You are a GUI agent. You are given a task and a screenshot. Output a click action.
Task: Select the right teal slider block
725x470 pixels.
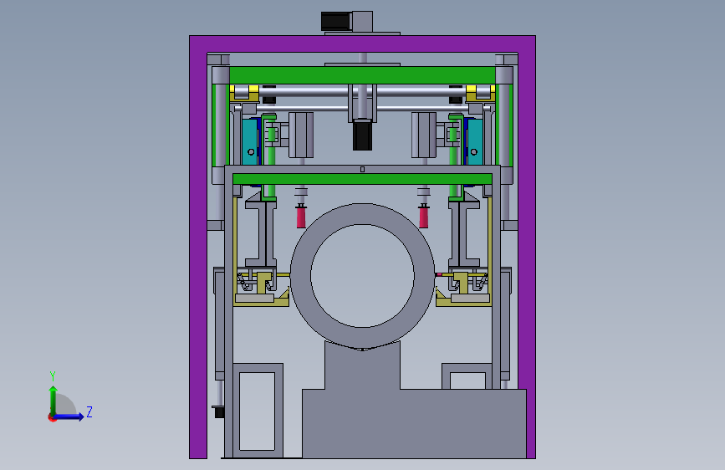pyautogui.click(x=474, y=141)
